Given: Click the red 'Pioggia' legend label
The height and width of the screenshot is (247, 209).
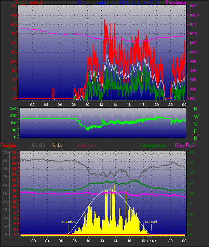Looking at the screenshot, I should coord(8,146).
